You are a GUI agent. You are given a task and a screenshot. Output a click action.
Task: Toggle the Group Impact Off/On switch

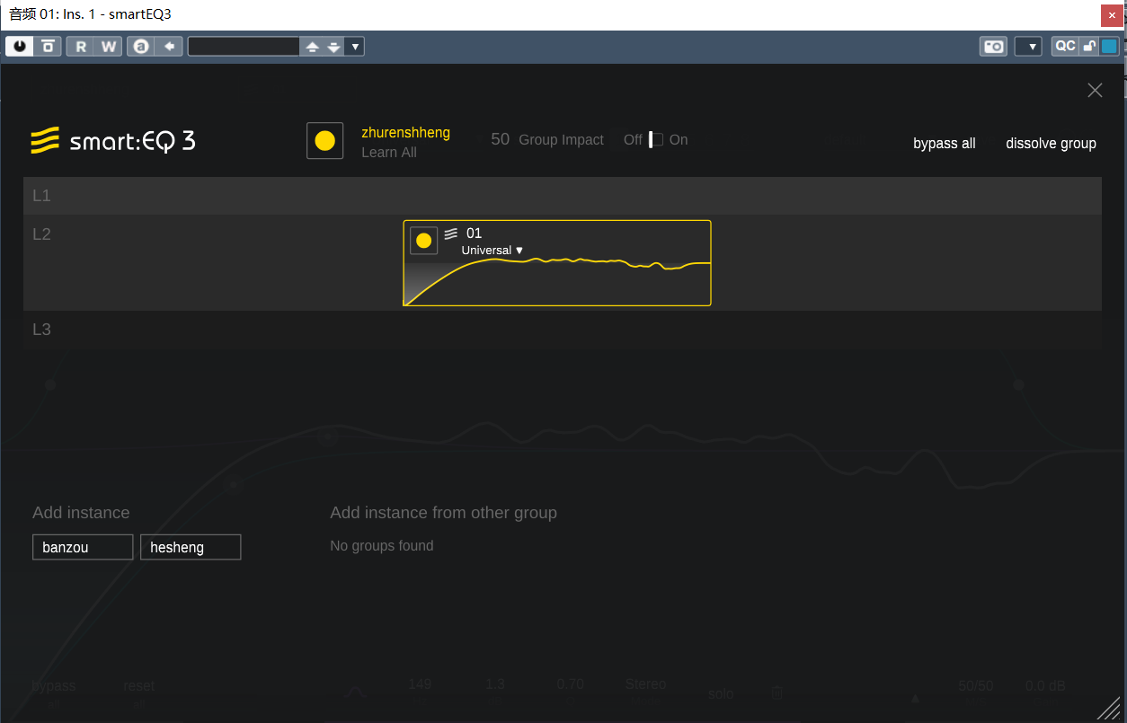click(x=656, y=139)
